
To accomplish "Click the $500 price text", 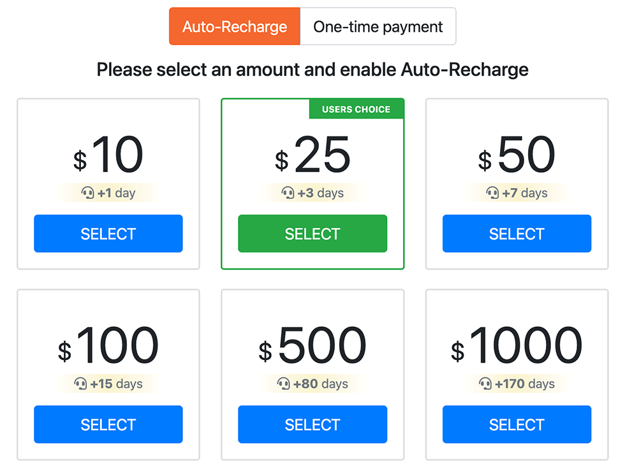I will pos(312,345).
